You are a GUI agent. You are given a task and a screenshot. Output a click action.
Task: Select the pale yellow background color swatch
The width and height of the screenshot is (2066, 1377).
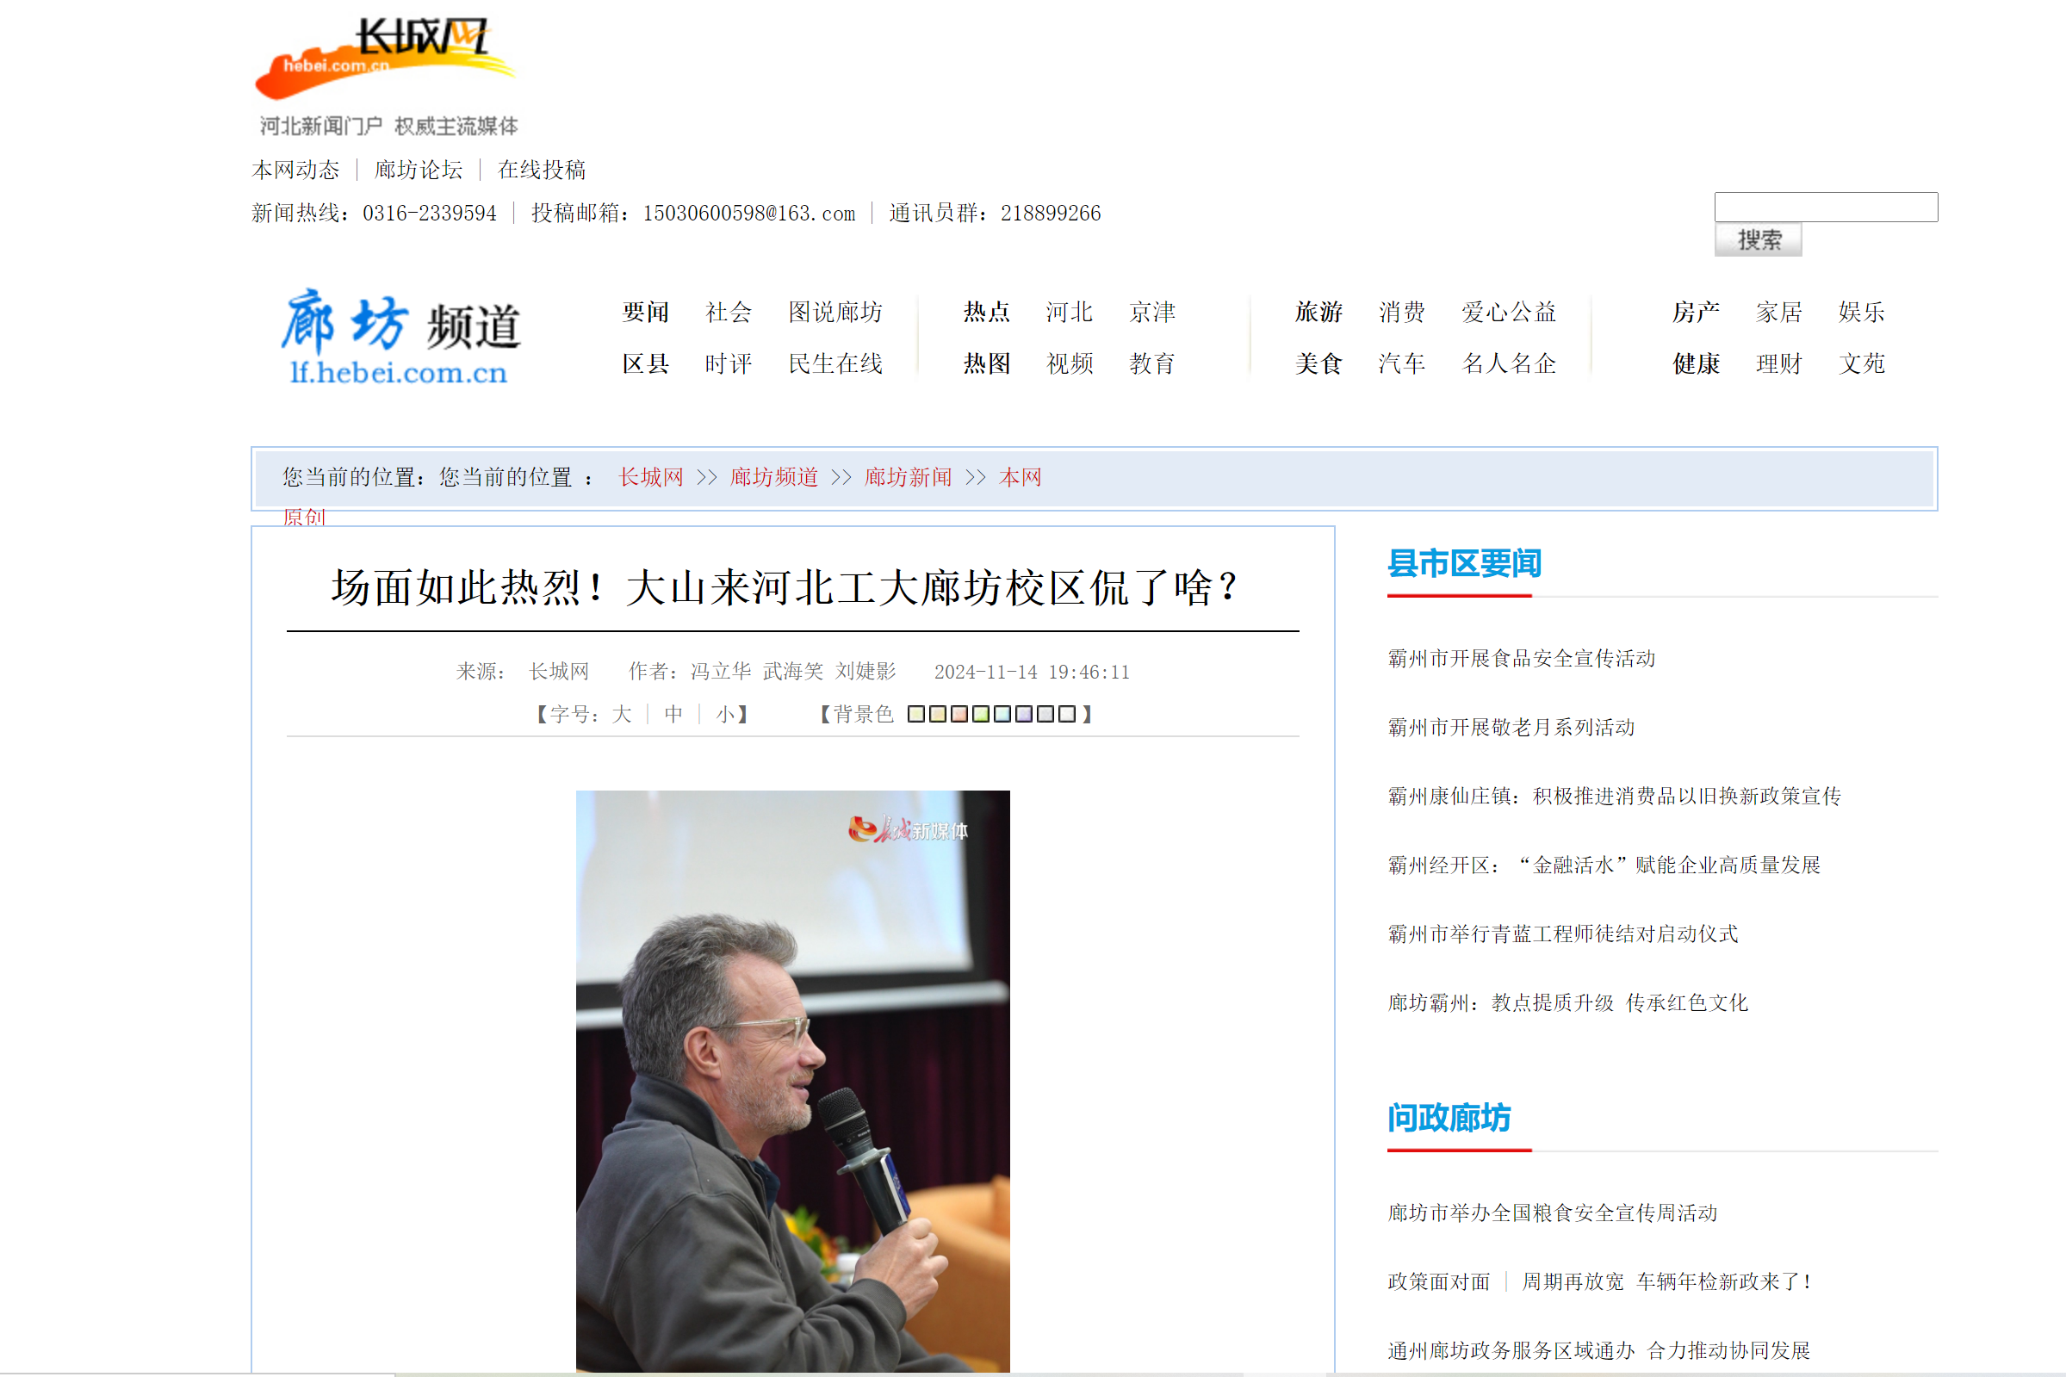pos(915,714)
